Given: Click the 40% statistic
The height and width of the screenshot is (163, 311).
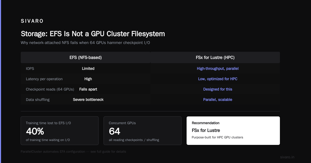Looking at the screenshot, I should [x=35, y=131].
